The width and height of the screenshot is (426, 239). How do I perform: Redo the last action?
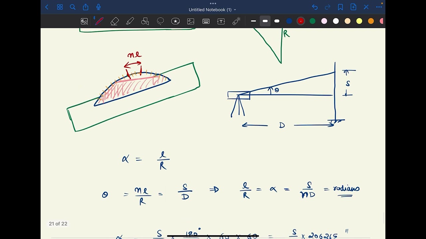(x=327, y=7)
